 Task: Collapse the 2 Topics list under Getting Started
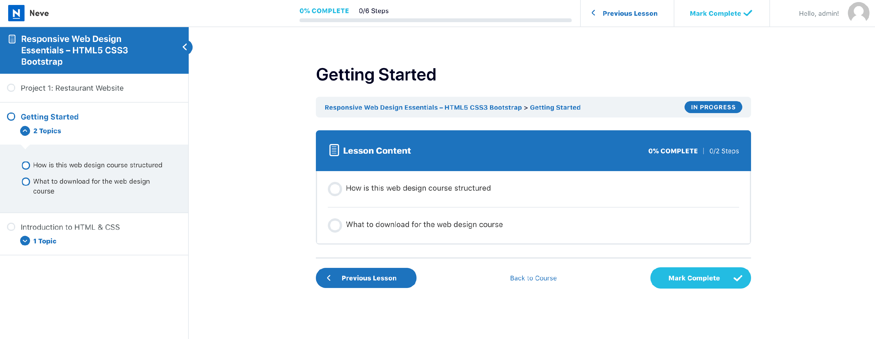pyautogui.click(x=25, y=131)
